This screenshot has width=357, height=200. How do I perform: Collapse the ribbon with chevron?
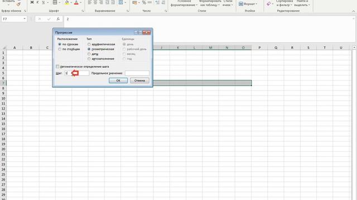(353, 11)
